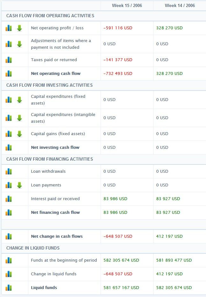Click chart icon for Capital expenditures (intangible assets)
Viewport: 206px width, 297px height.
(9, 118)
